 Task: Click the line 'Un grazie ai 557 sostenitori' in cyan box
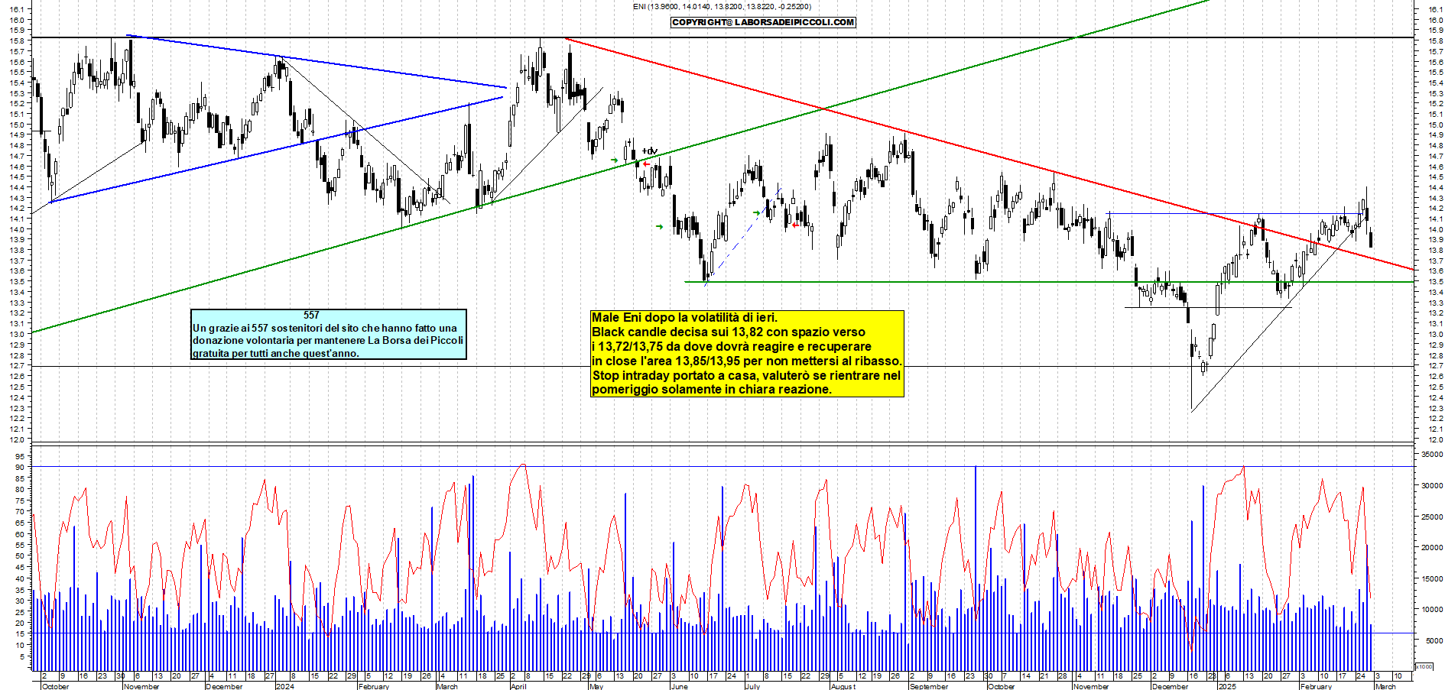325,328
